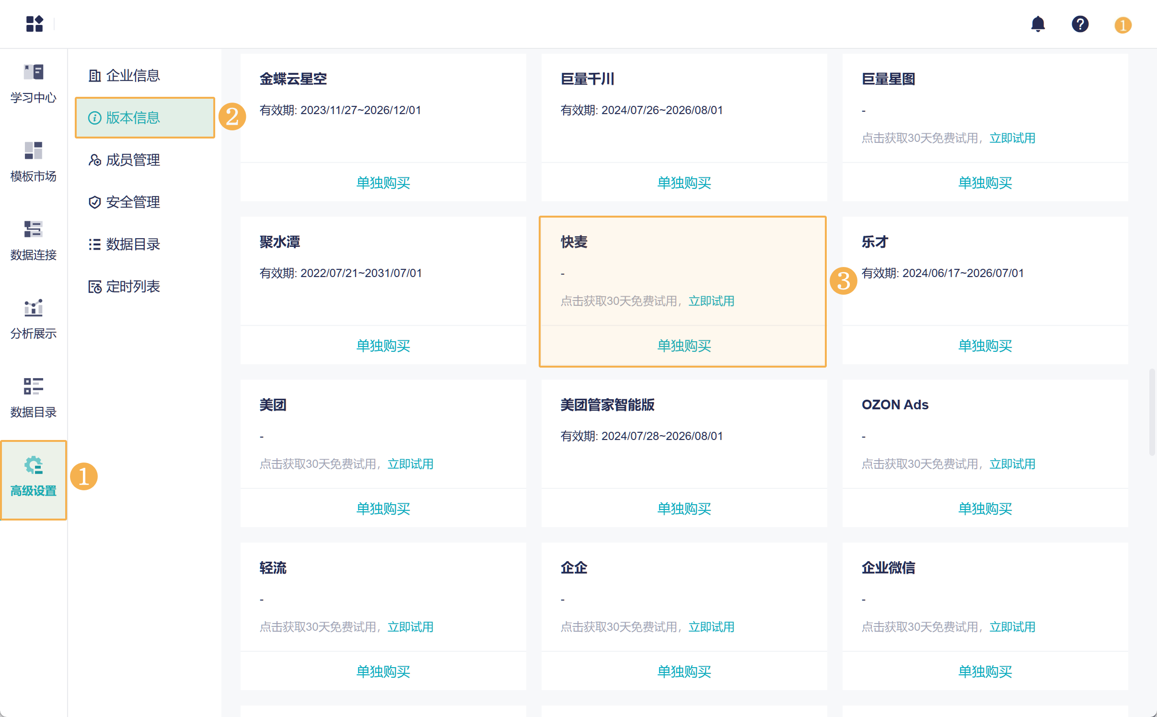Click the vertical scrollbar on right edge
Viewport: 1157px width, 717px height.
(x=1151, y=412)
